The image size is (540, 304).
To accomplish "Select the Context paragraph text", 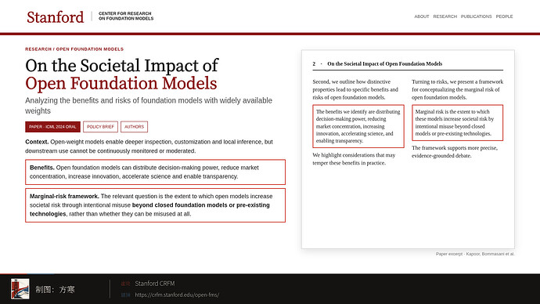I will click(149, 147).
